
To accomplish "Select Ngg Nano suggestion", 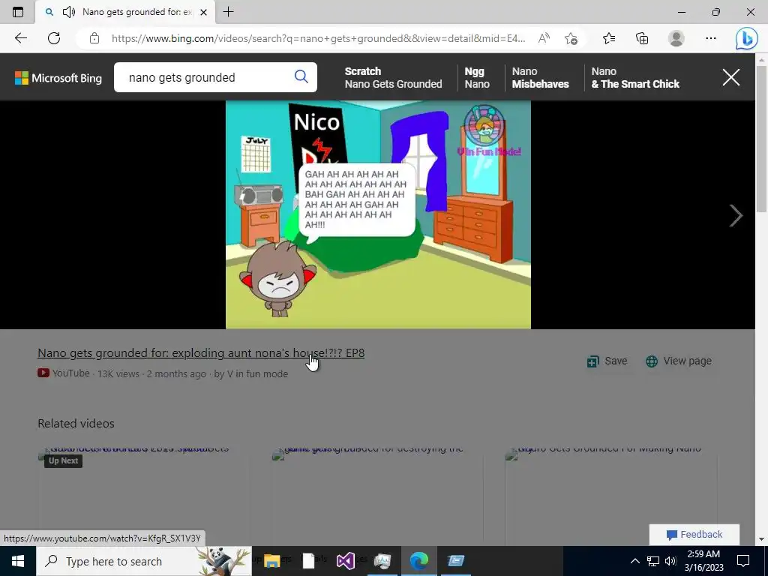I will [x=477, y=77].
